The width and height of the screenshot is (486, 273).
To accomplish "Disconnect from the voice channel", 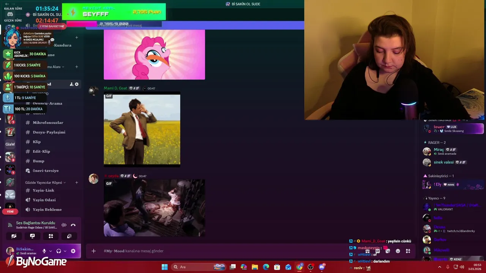I will 73,225.
